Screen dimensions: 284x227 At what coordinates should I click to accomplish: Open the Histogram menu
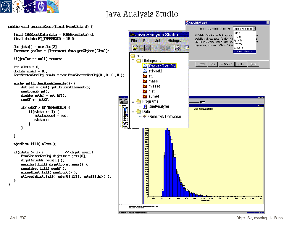pos(176,41)
